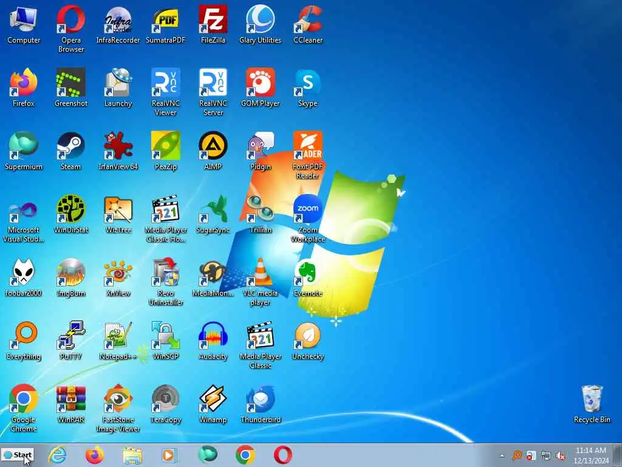Launch Internet Explorer from the taskbar
This screenshot has width=622, height=467.
pos(57,455)
